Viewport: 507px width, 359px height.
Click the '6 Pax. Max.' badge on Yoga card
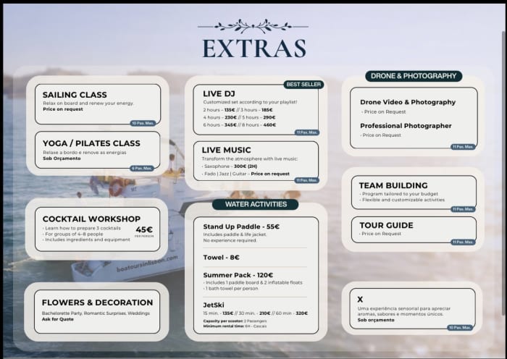pyautogui.click(x=142, y=169)
